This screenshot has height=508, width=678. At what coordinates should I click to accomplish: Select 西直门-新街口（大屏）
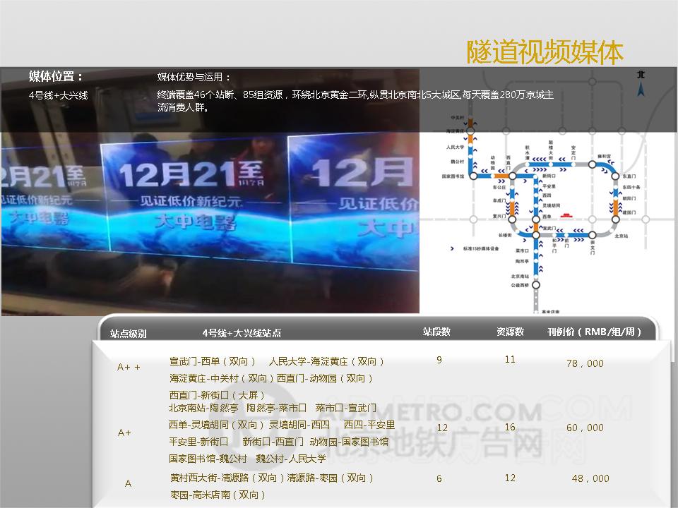pos(217,395)
